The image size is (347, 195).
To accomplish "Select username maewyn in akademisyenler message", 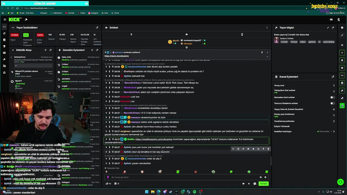I will point(136,118).
